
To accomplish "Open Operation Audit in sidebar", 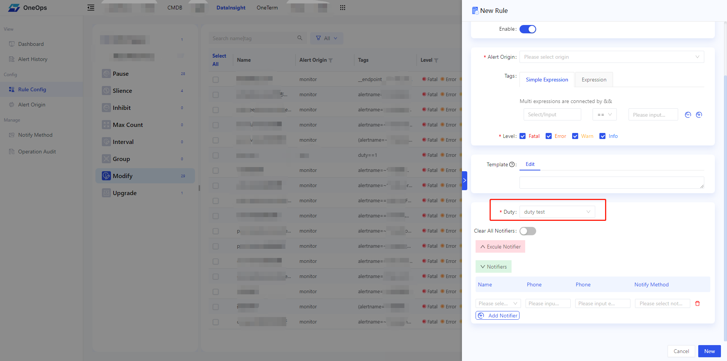I will coord(37,152).
